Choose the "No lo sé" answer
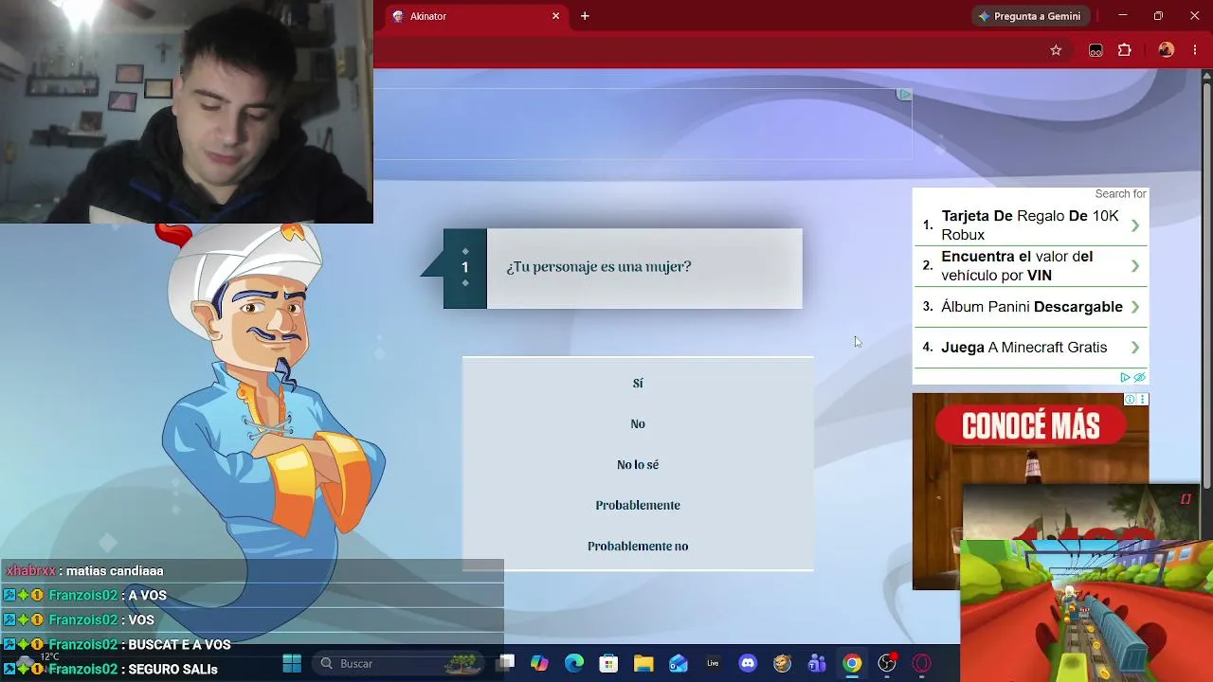Image resolution: width=1213 pixels, height=682 pixels. 638,465
